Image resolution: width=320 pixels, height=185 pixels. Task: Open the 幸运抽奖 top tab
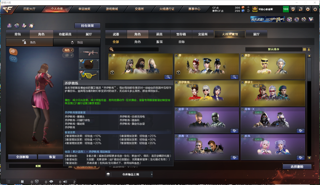(x=84, y=9)
